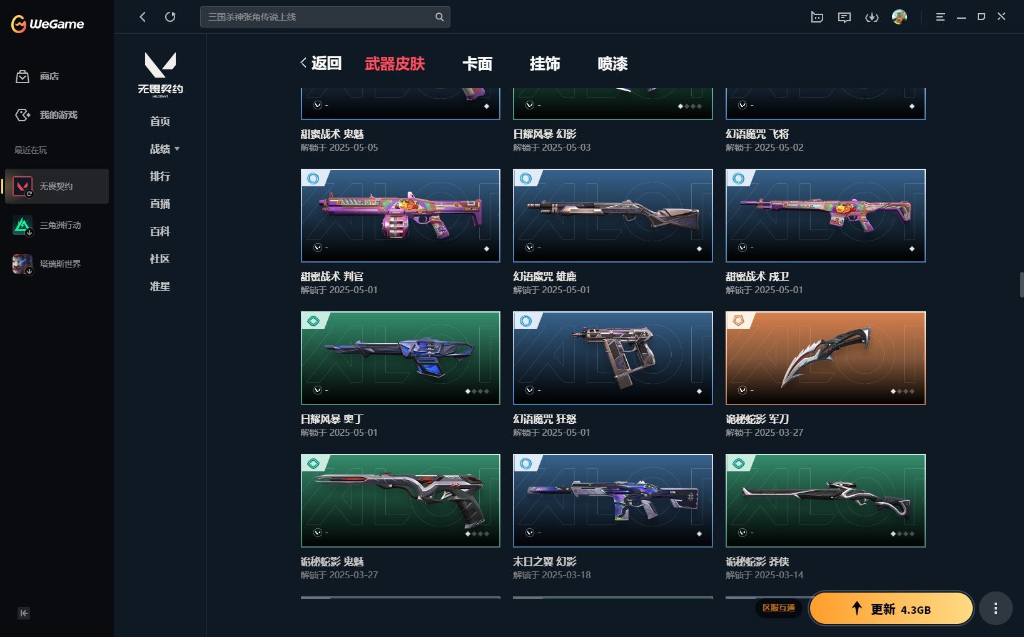Switch to the 卡面 tab
The image size is (1024, 637).
click(477, 64)
